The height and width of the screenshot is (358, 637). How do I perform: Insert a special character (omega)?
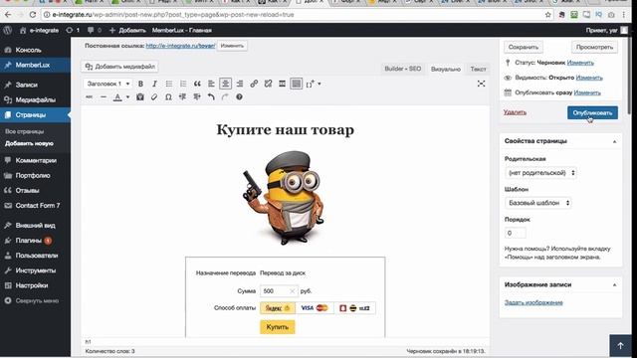pyautogui.click(x=168, y=97)
